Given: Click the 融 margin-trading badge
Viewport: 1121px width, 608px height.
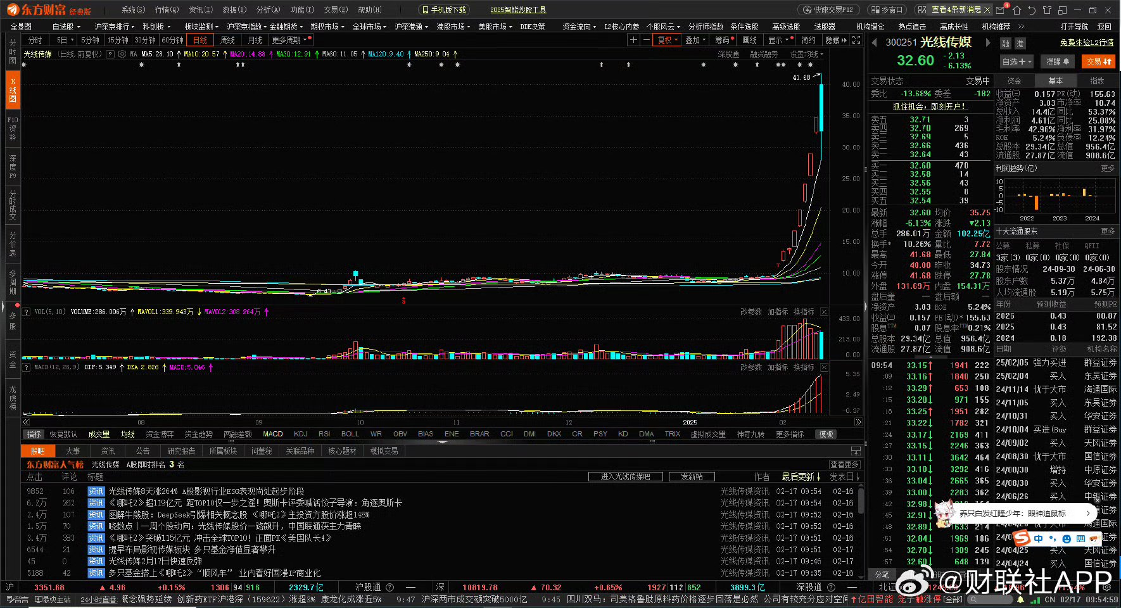Looking at the screenshot, I should (x=1006, y=44).
